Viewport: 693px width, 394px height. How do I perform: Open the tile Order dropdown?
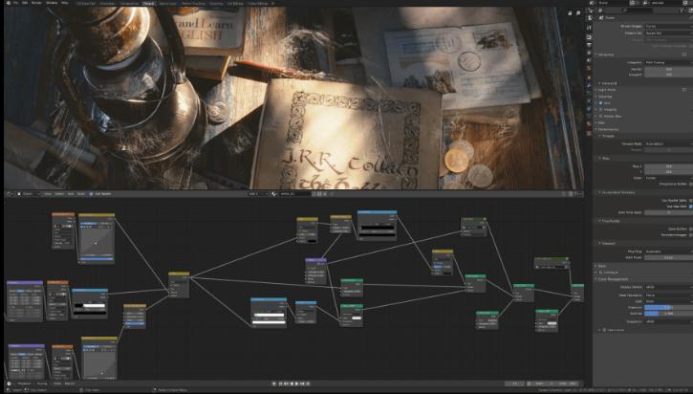[668, 178]
